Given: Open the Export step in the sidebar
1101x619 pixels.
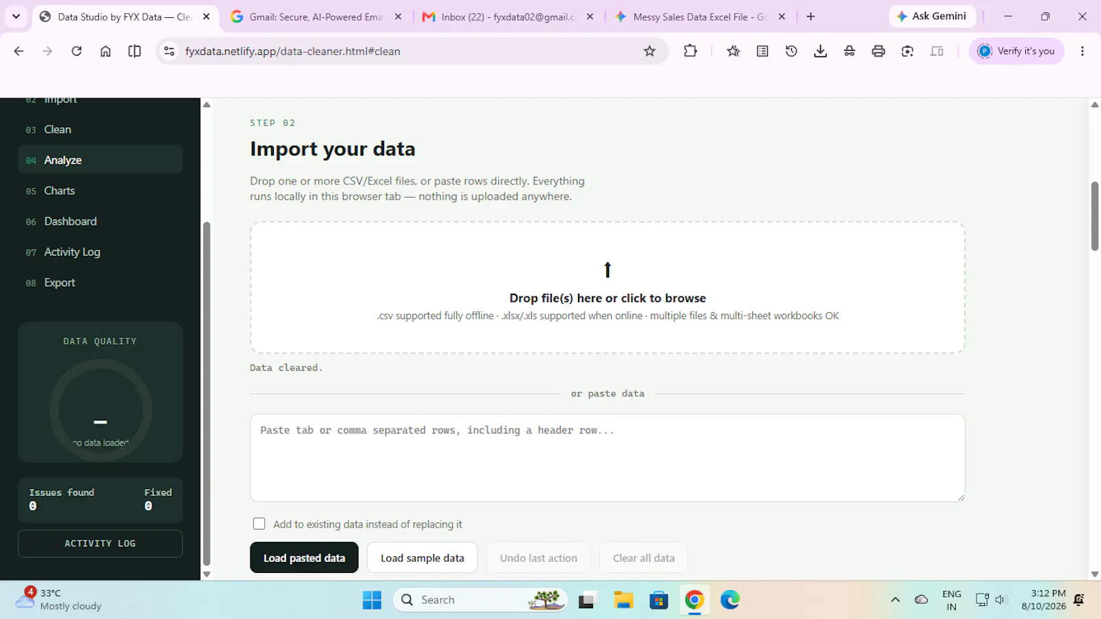Looking at the screenshot, I should pyautogui.click(x=100, y=283).
